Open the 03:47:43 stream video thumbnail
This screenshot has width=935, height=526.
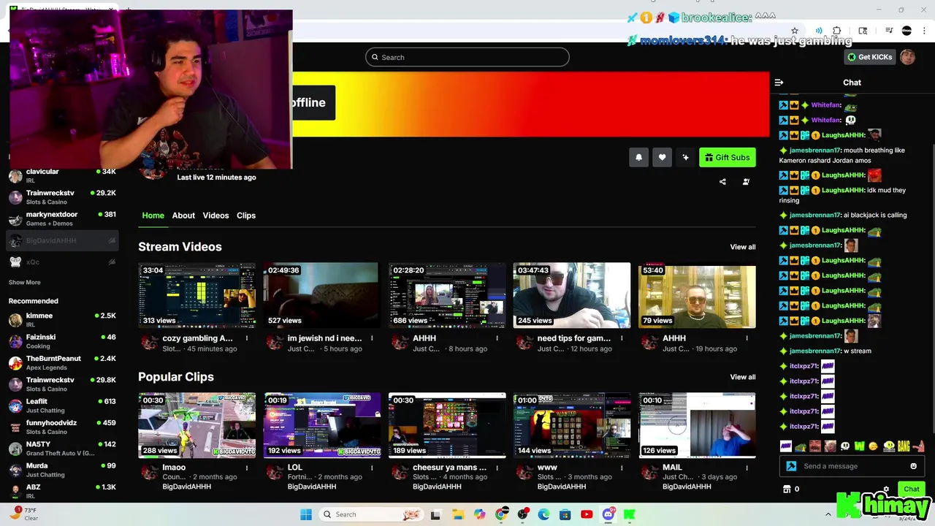coord(572,295)
